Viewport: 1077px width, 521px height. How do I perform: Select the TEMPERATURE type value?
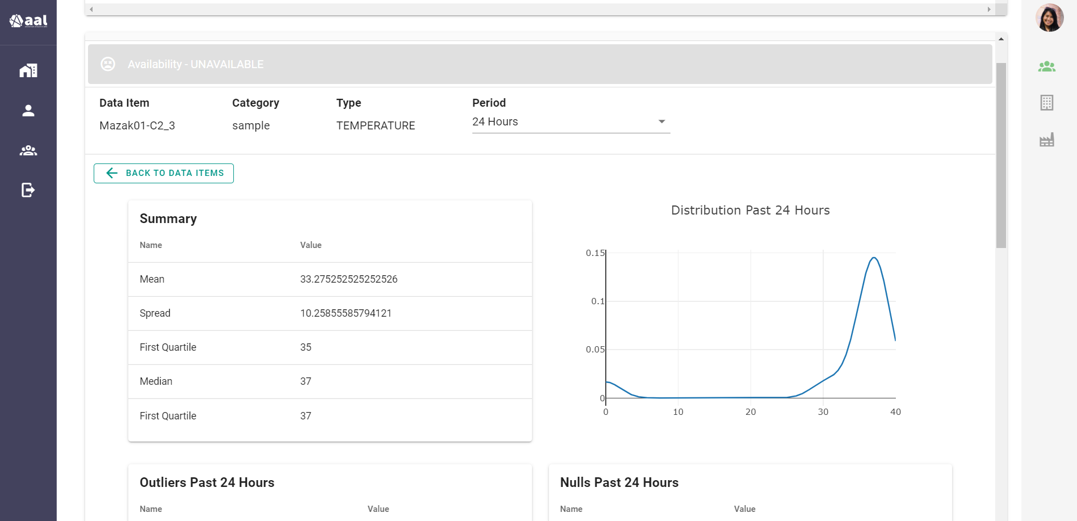[375, 125]
